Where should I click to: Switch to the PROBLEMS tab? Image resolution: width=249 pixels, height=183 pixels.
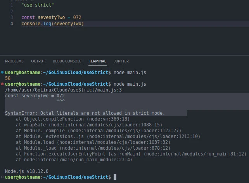point(14,61)
